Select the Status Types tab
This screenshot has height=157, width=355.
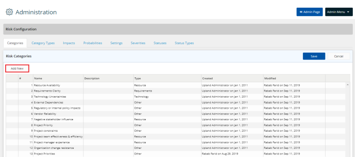(x=184, y=43)
